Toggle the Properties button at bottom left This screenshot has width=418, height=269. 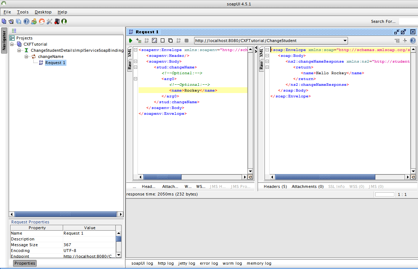[x=25, y=263]
